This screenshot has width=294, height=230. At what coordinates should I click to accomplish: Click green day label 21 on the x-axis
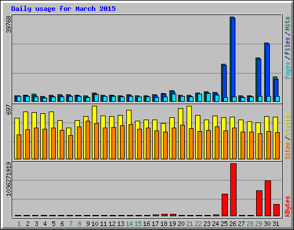[x=189, y=224]
